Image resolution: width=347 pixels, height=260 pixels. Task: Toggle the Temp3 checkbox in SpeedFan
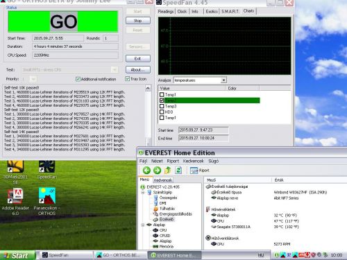[162, 106]
